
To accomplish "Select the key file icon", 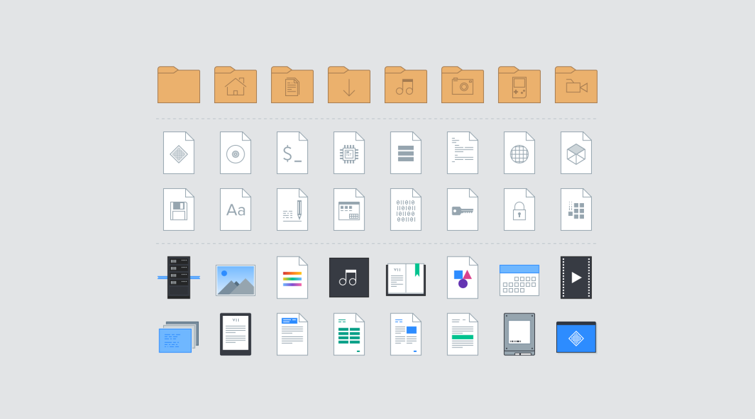I will (x=462, y=210).
